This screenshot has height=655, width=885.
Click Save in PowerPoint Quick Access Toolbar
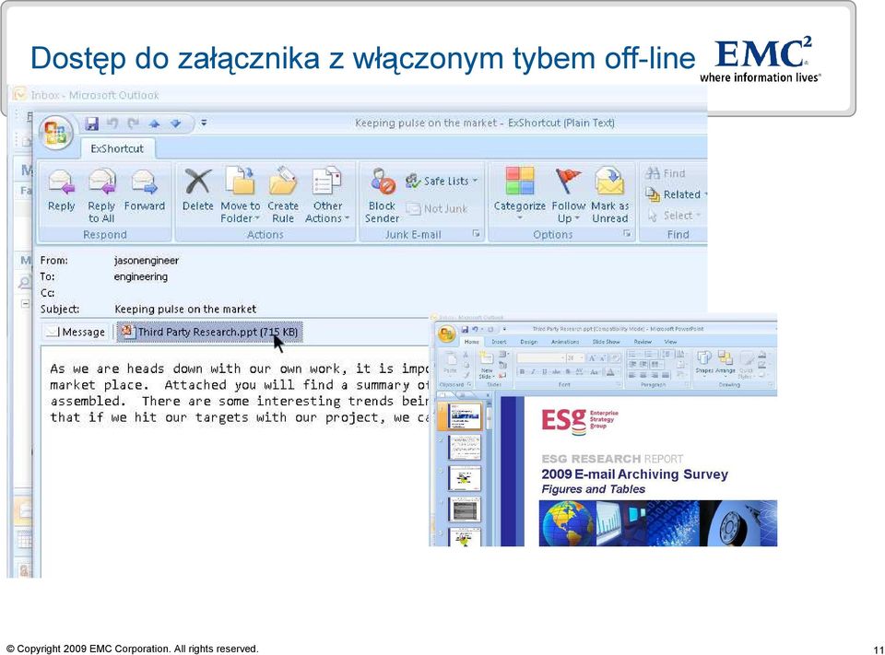pyautogui.click(x=465, y=330)
